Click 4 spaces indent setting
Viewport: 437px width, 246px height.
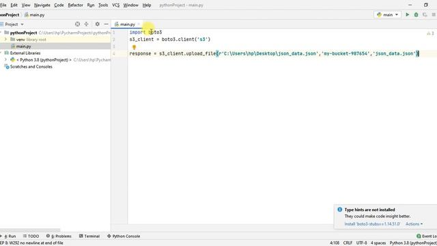(x=378, y=243)
